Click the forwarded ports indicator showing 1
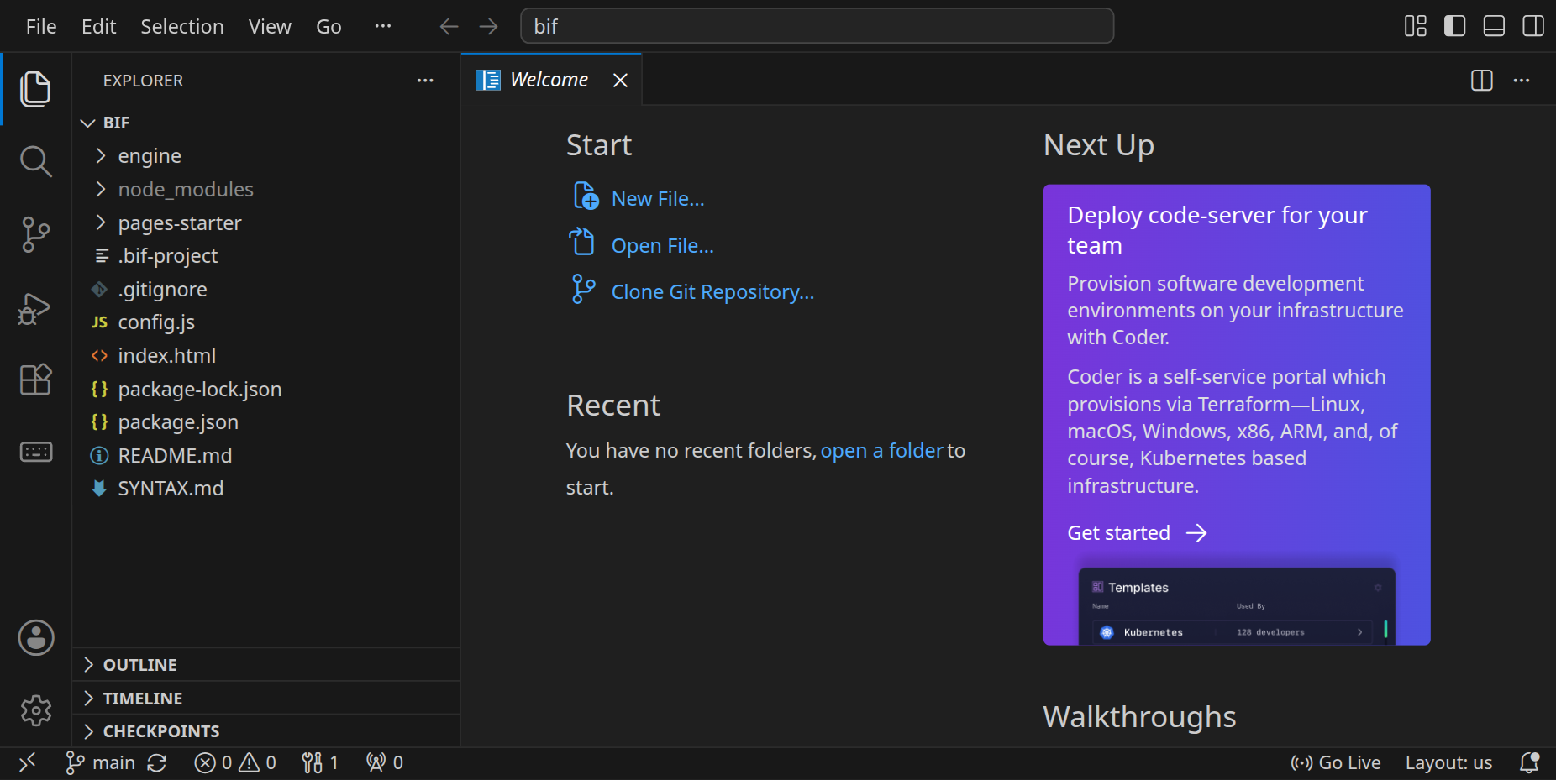The height and width of the screenshot is (780, 1556). coord(320,762)
